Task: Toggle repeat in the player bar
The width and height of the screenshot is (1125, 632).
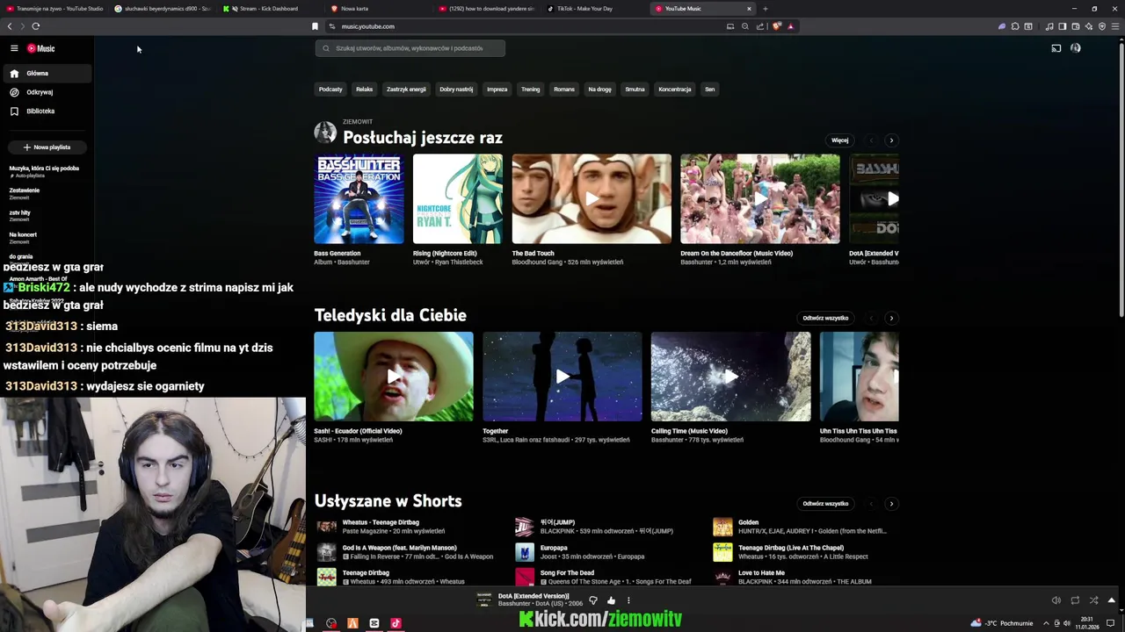Action: pyautogui.click(x=1075, y=600)
